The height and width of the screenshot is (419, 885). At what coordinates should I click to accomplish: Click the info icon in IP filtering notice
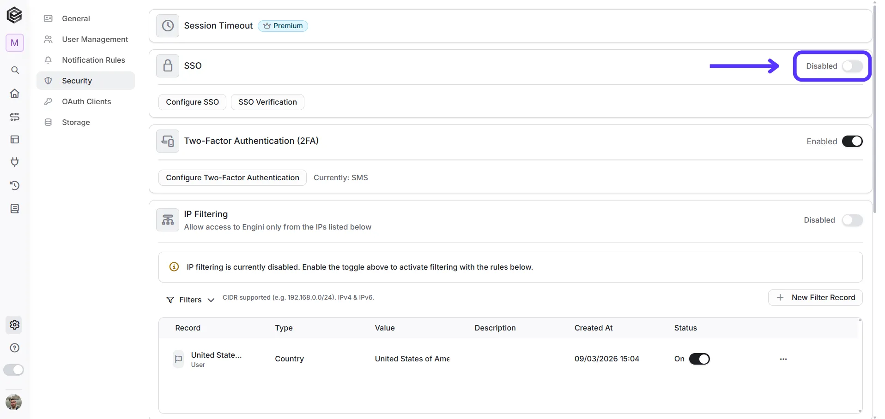tap(174, 267)
